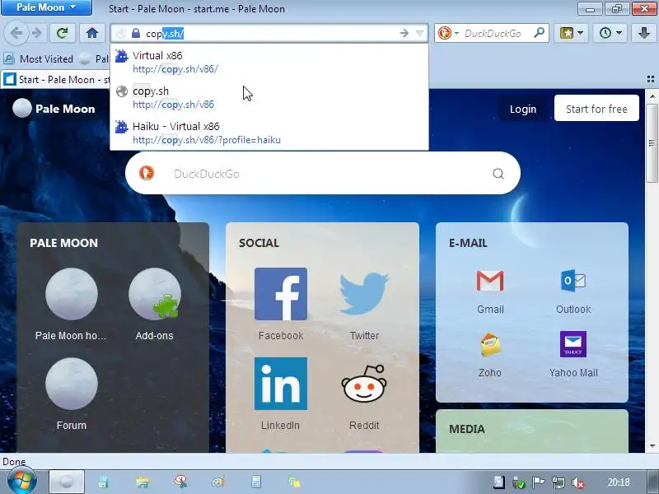Open the Windows Start menu
Screen dimensions: 659x494
click(21, 482)
